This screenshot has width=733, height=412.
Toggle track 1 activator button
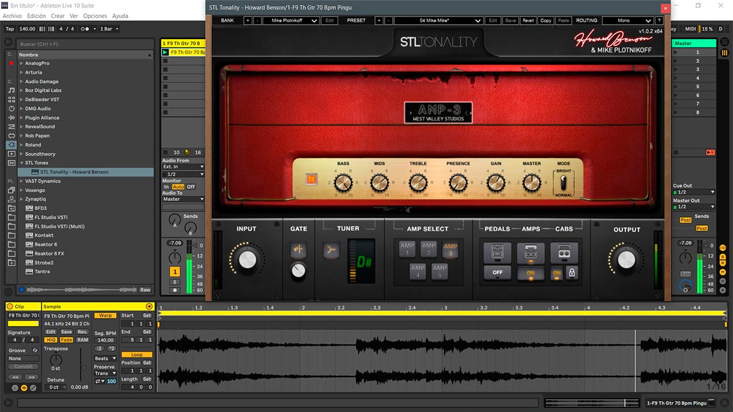175,272
